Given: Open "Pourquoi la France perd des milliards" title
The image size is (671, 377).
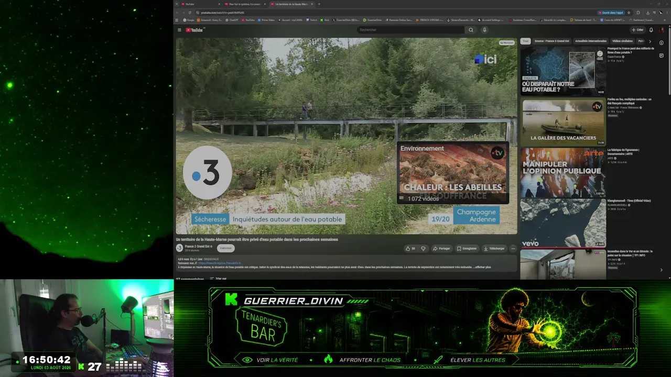Looking at the screenshot, I should [x=631, y=50].
